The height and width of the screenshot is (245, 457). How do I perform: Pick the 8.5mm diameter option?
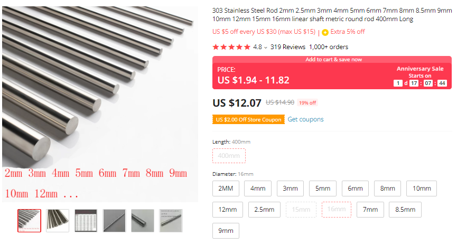405,210
